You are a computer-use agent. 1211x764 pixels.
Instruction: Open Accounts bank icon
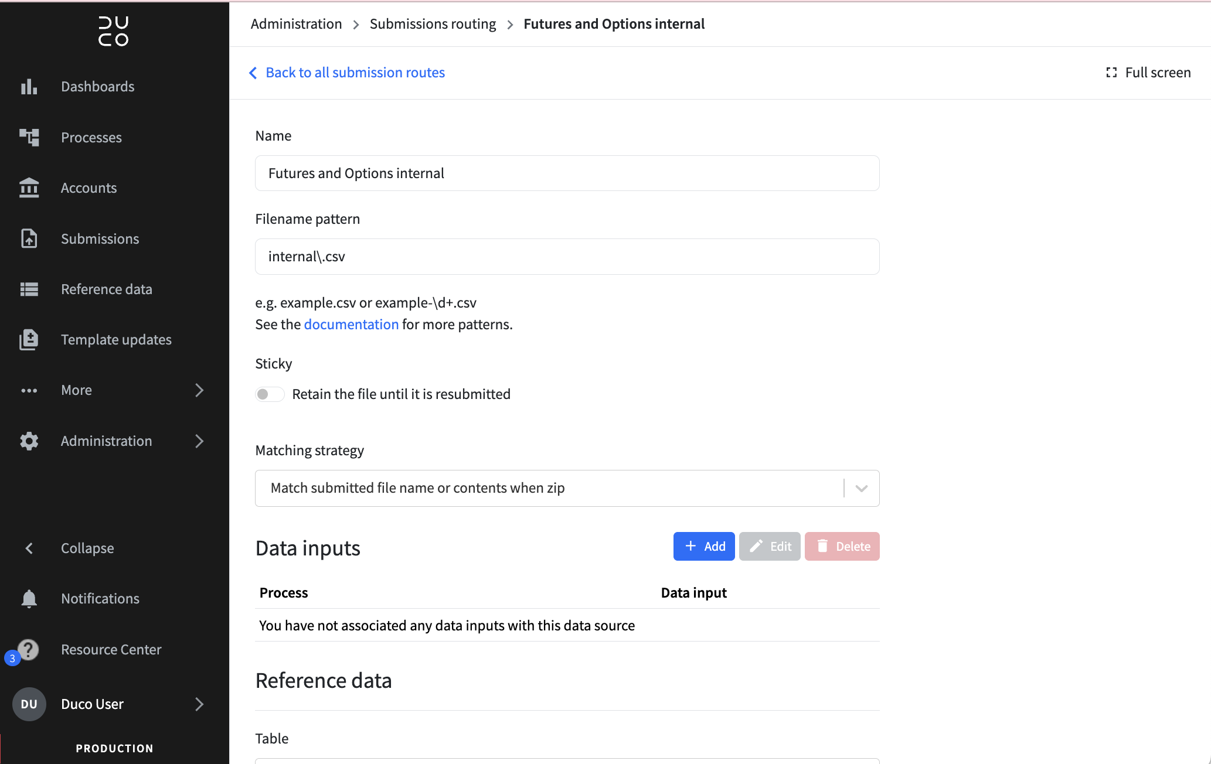(29, 188)
